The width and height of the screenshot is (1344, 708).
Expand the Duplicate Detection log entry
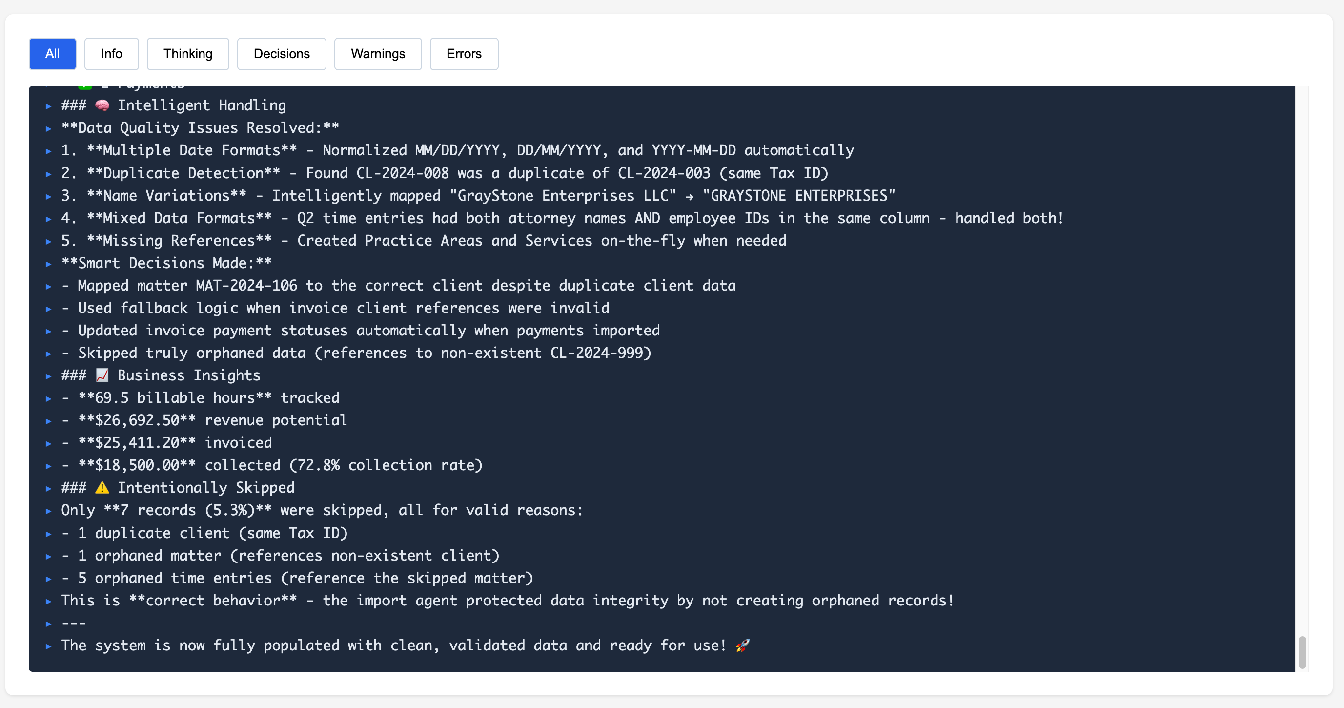tap(48, 173)
